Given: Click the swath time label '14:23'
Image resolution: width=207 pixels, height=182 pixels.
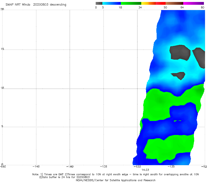Looking at the screenshot, I should click(x=145, y=170).
